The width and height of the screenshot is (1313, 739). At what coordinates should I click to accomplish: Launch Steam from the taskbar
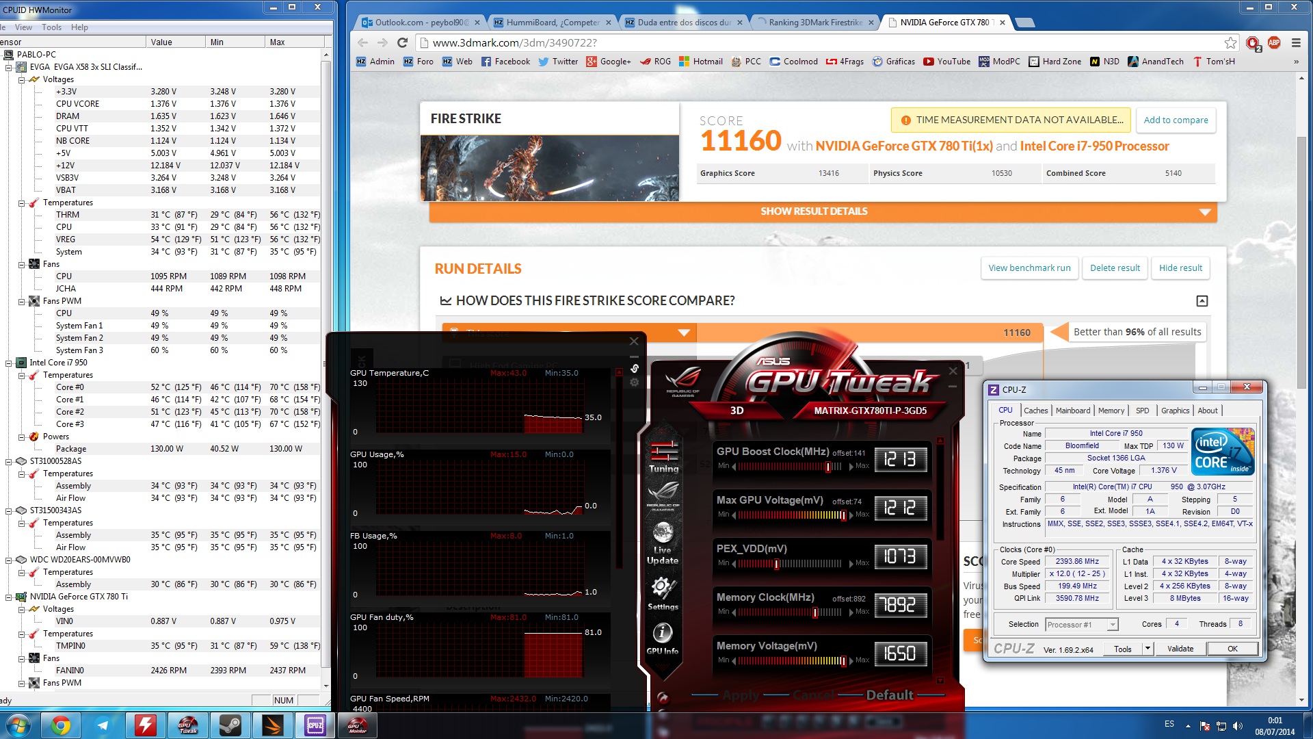click(x=230, y=725)
